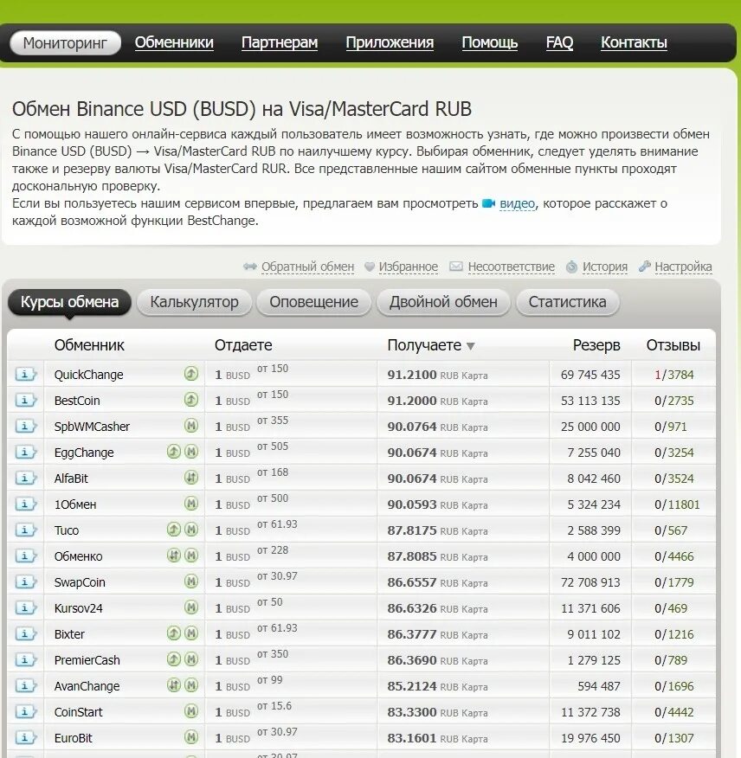Viewport: 741px width, 758px height.
Task: Click the 83.3300 rate of CoinStart
Action: [411, 712]
